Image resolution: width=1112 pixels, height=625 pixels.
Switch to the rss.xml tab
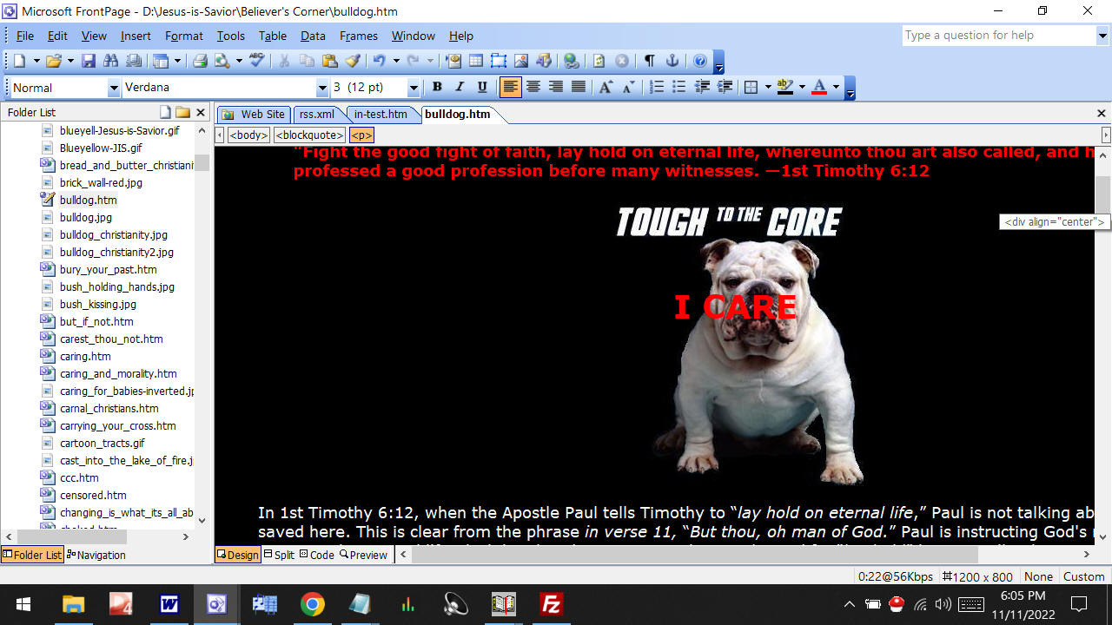316,114
